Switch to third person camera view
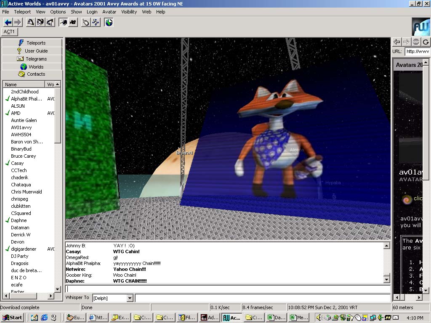This screenshot has width=431, height=323. pos(73,22)
